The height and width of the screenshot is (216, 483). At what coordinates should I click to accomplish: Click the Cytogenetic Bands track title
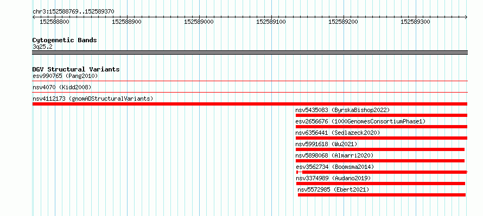65,40
